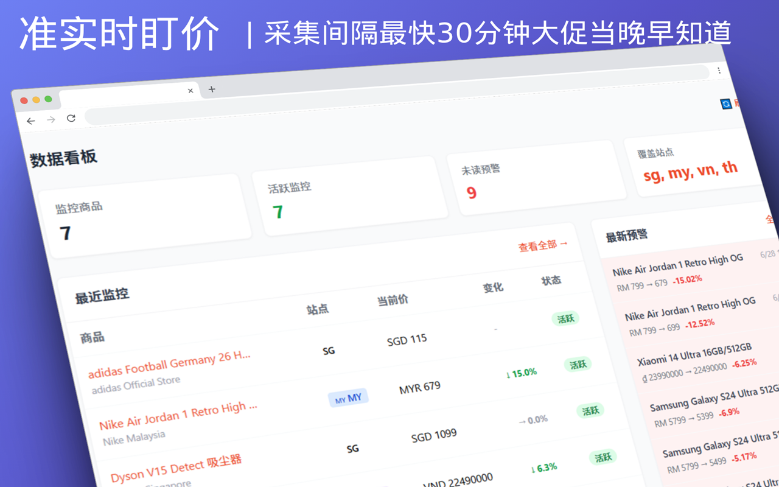Click the red macOS close dot

(24, 100)
